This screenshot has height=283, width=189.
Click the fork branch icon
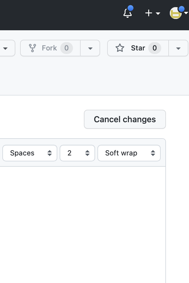coord(32,48)
